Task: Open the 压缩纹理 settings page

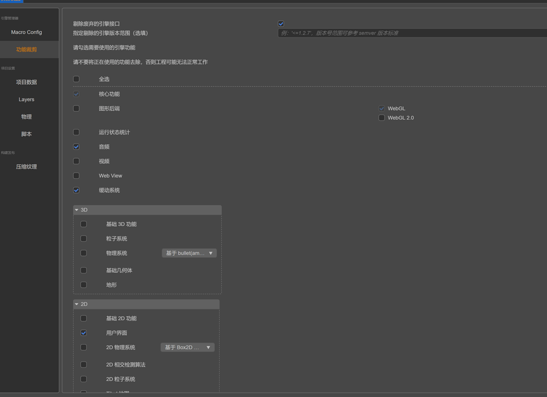Action: pyautogui.click(x=26, y=166)
